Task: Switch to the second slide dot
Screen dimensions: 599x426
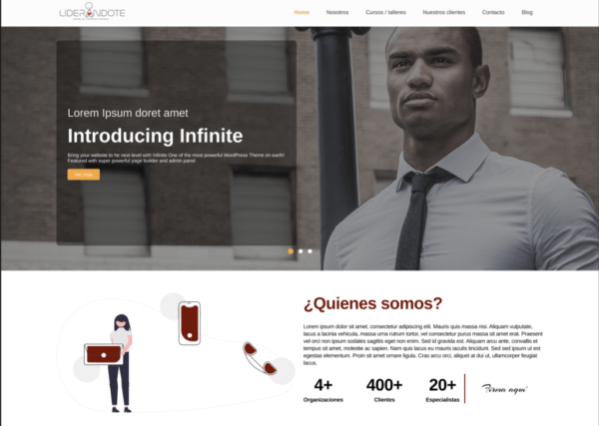Action: [x=300, y=251]
